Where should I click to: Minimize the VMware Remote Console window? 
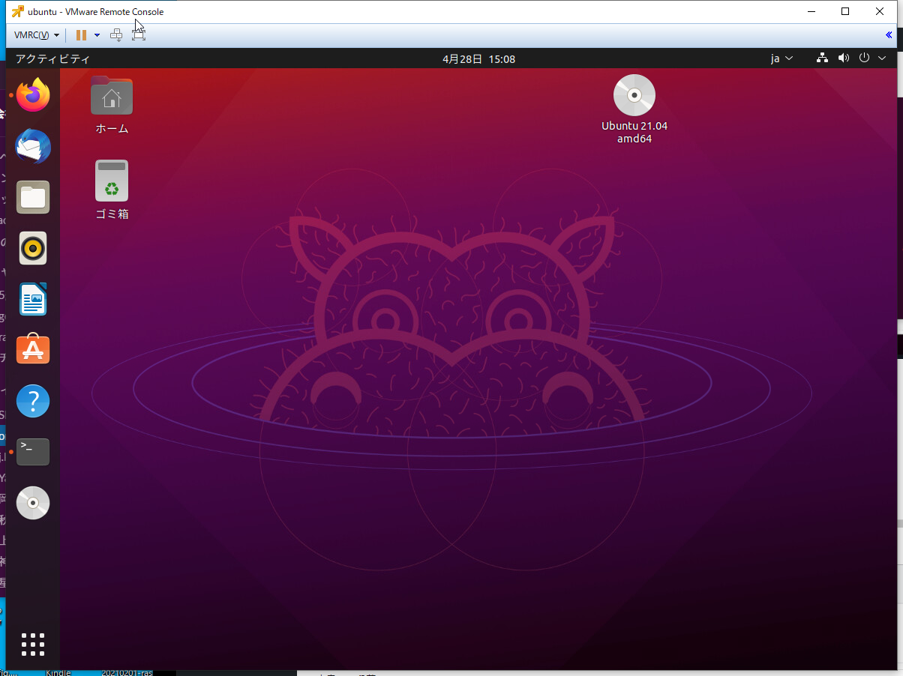(811, 11)
